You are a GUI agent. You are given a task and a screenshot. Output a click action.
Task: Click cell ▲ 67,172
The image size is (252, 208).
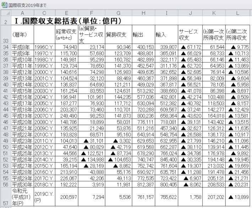190,47
